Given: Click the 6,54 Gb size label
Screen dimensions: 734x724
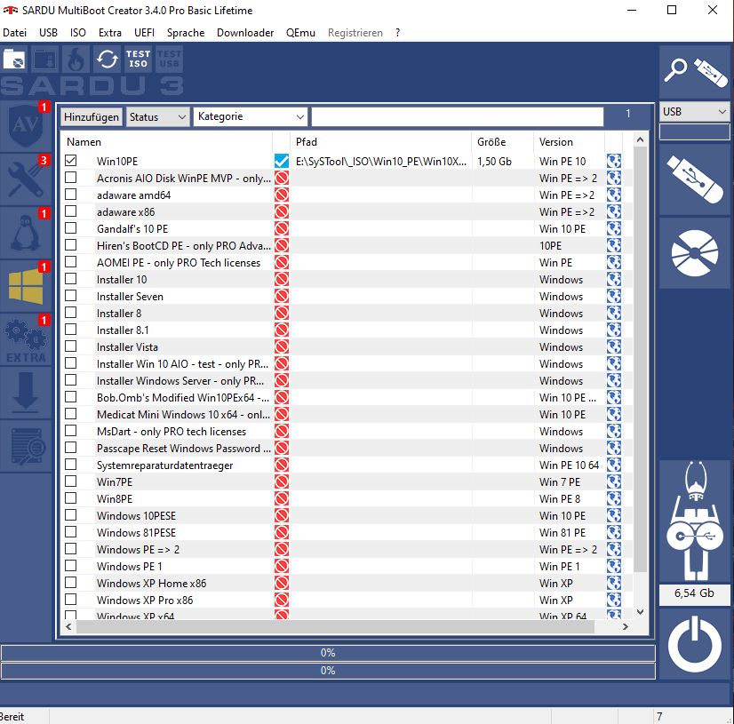Looking at the screenshot, I should [x=695, y=593].
